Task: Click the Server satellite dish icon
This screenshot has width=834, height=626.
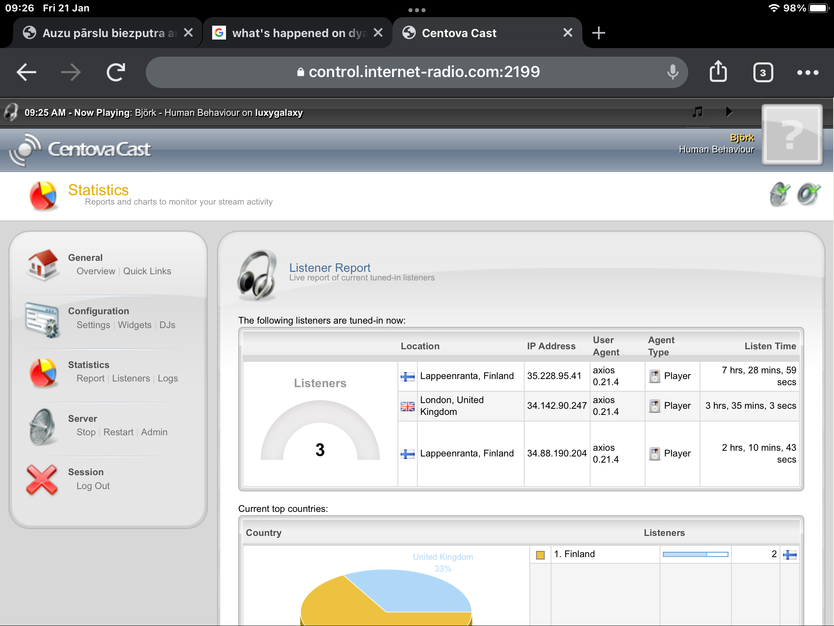Action: point(42,426)
